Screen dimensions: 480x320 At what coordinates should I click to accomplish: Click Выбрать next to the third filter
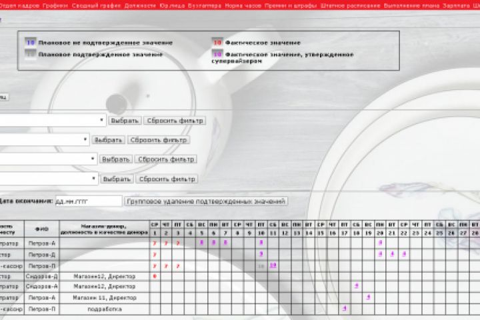pos(116,159)
